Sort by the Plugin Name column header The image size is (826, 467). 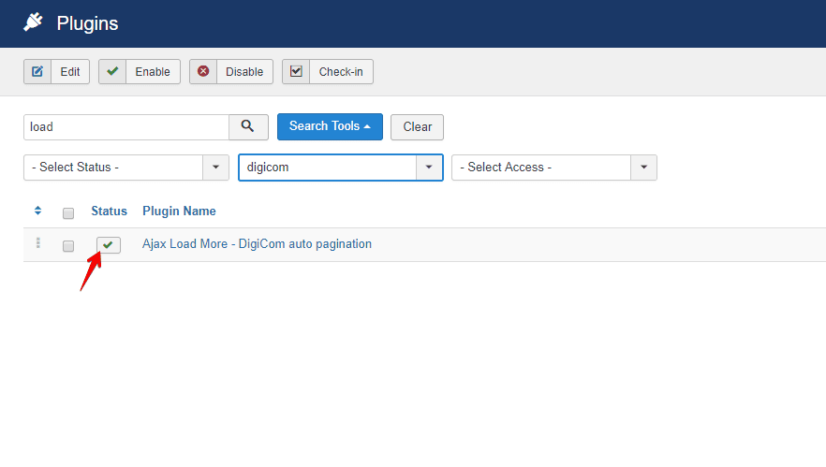click(x=179, y=212)
